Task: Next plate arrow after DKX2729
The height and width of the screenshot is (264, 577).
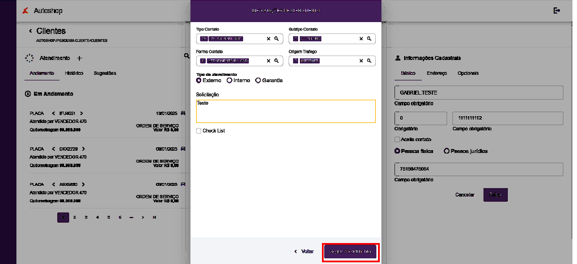Action: tap(83, 149)
